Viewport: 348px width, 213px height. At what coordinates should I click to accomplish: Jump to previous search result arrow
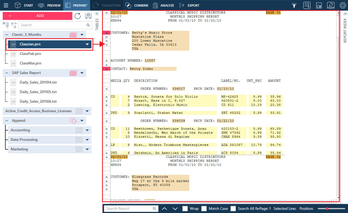(164, 209)
